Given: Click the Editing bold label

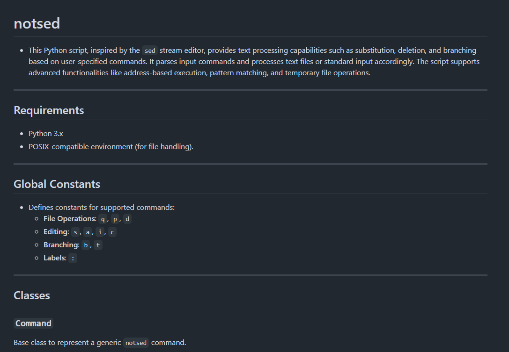Looking at the screenshot, I should [56, 232].
